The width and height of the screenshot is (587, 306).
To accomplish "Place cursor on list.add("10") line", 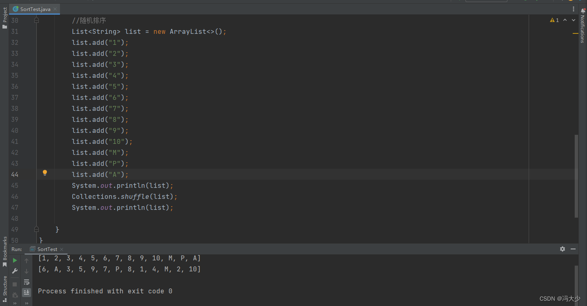I will pos(102,141).
